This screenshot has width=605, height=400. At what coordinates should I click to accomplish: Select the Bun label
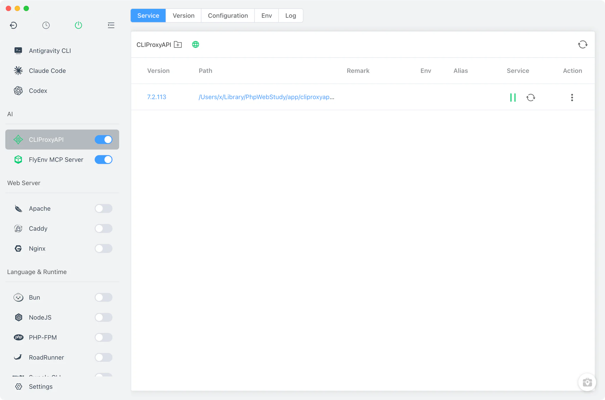35,297
